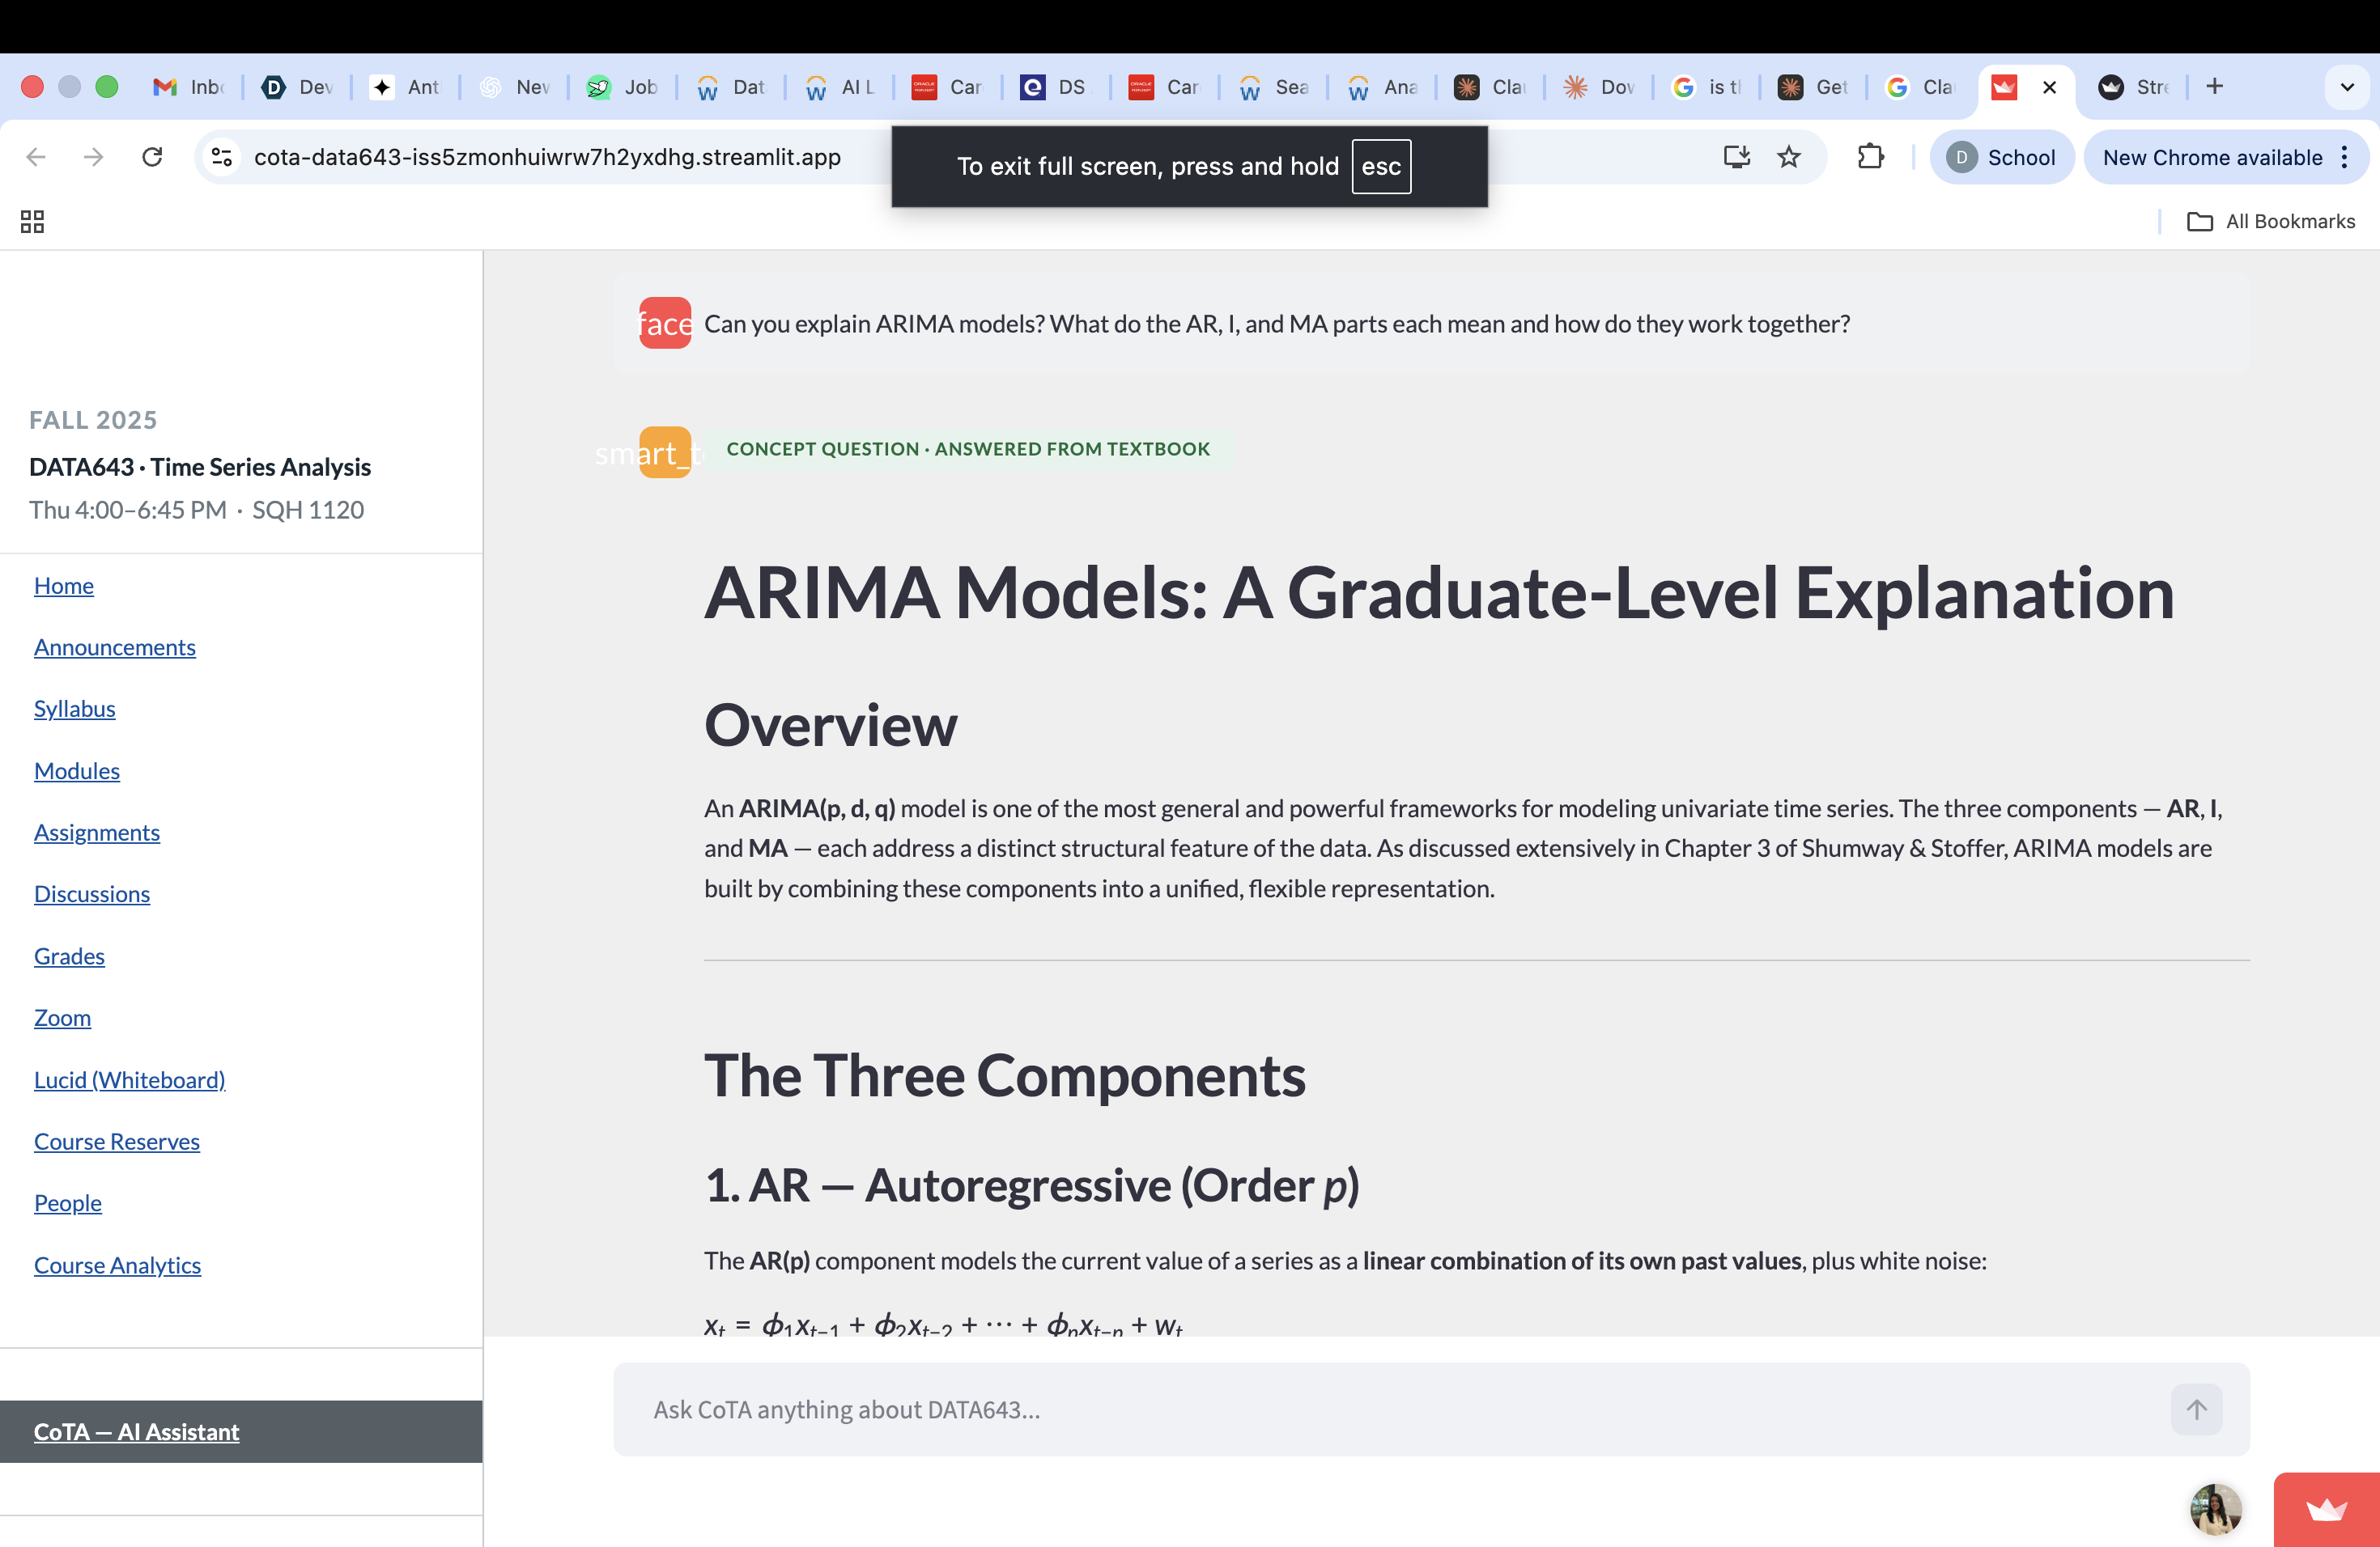Open a new tab with plus button

[x=2214, y=87]
